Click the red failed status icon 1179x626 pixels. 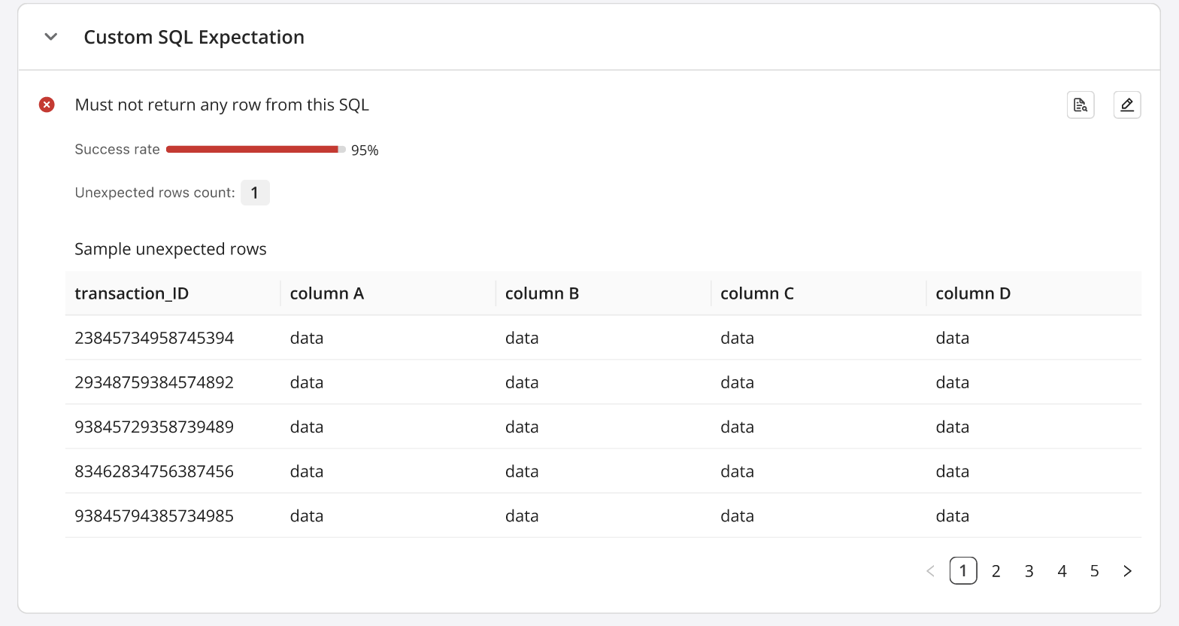(x=47, y=105)
